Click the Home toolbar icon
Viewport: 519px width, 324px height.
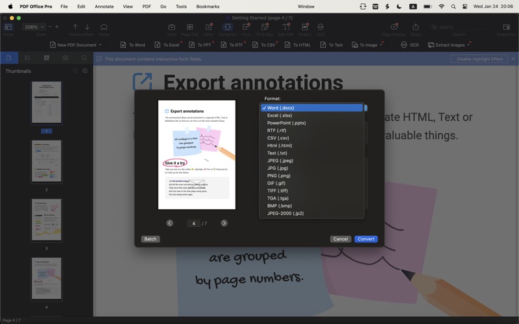tap(104, 27)
